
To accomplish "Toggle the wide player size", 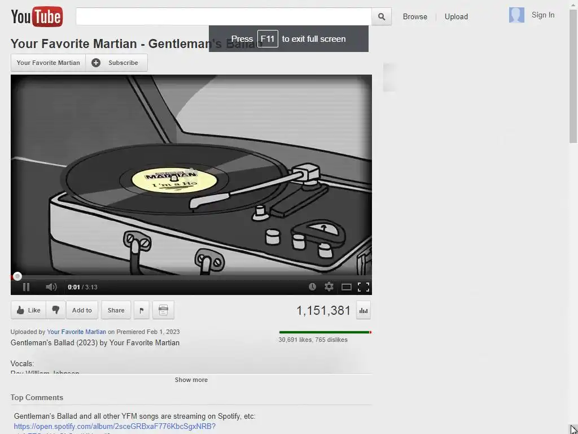I will (346, 287).
